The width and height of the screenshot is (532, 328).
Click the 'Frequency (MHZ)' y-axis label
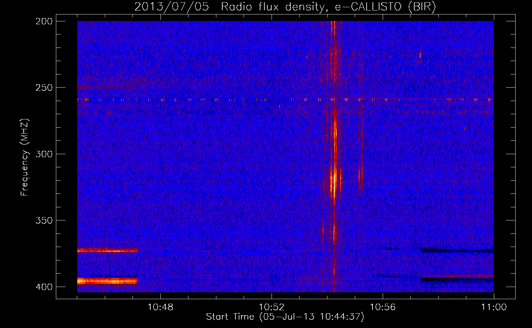click(x=25, y=157)
